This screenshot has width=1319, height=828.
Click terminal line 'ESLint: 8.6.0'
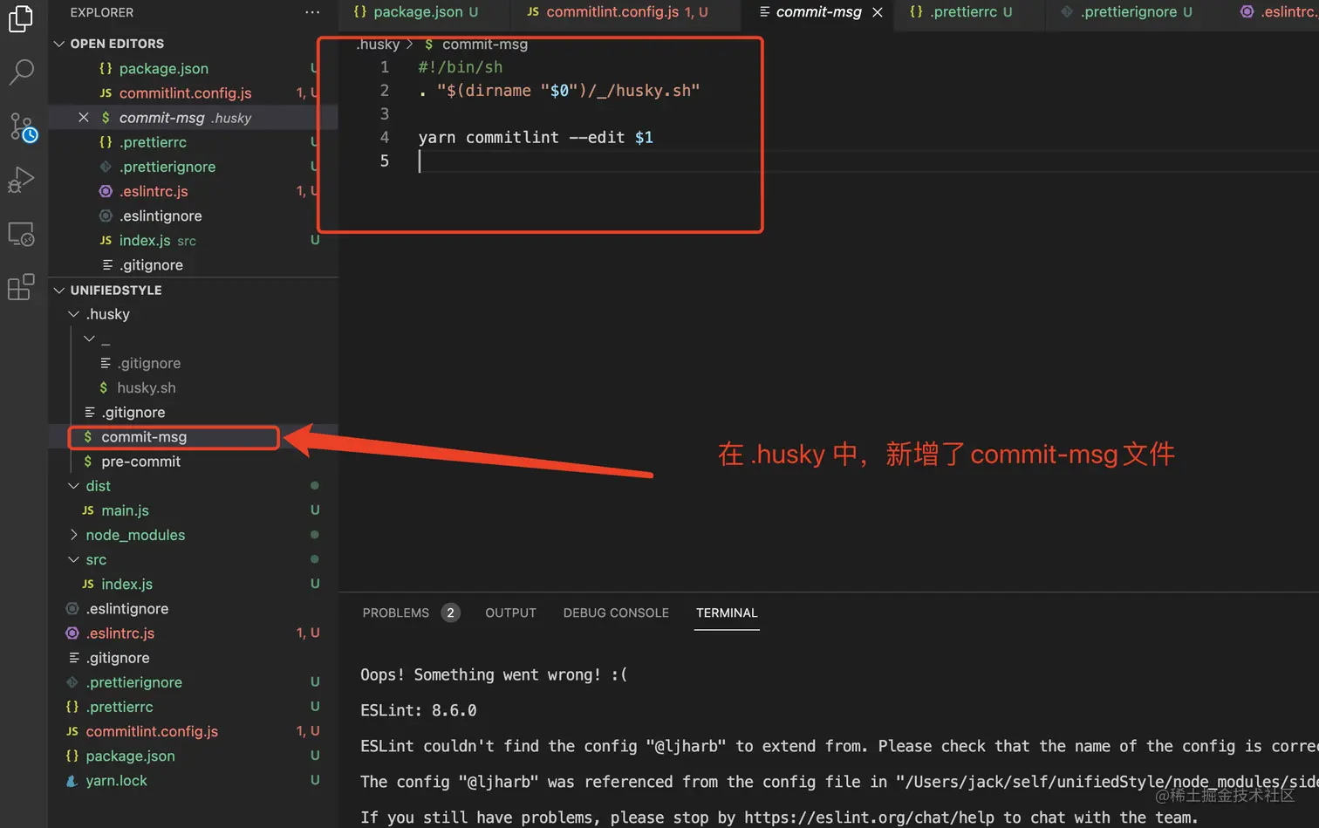pyautogui.click(x=419, y=710)
